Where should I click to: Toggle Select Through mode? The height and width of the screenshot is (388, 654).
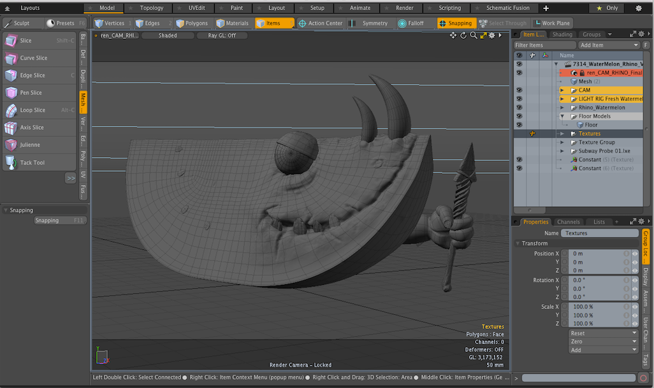click(x=504, y=24)
